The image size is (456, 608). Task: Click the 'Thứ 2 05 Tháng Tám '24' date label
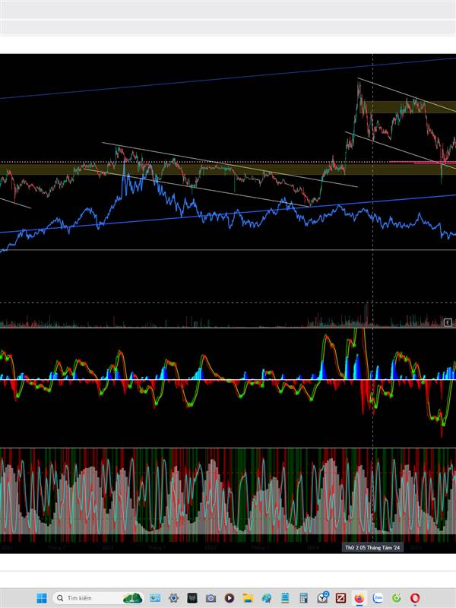[372, 547]
